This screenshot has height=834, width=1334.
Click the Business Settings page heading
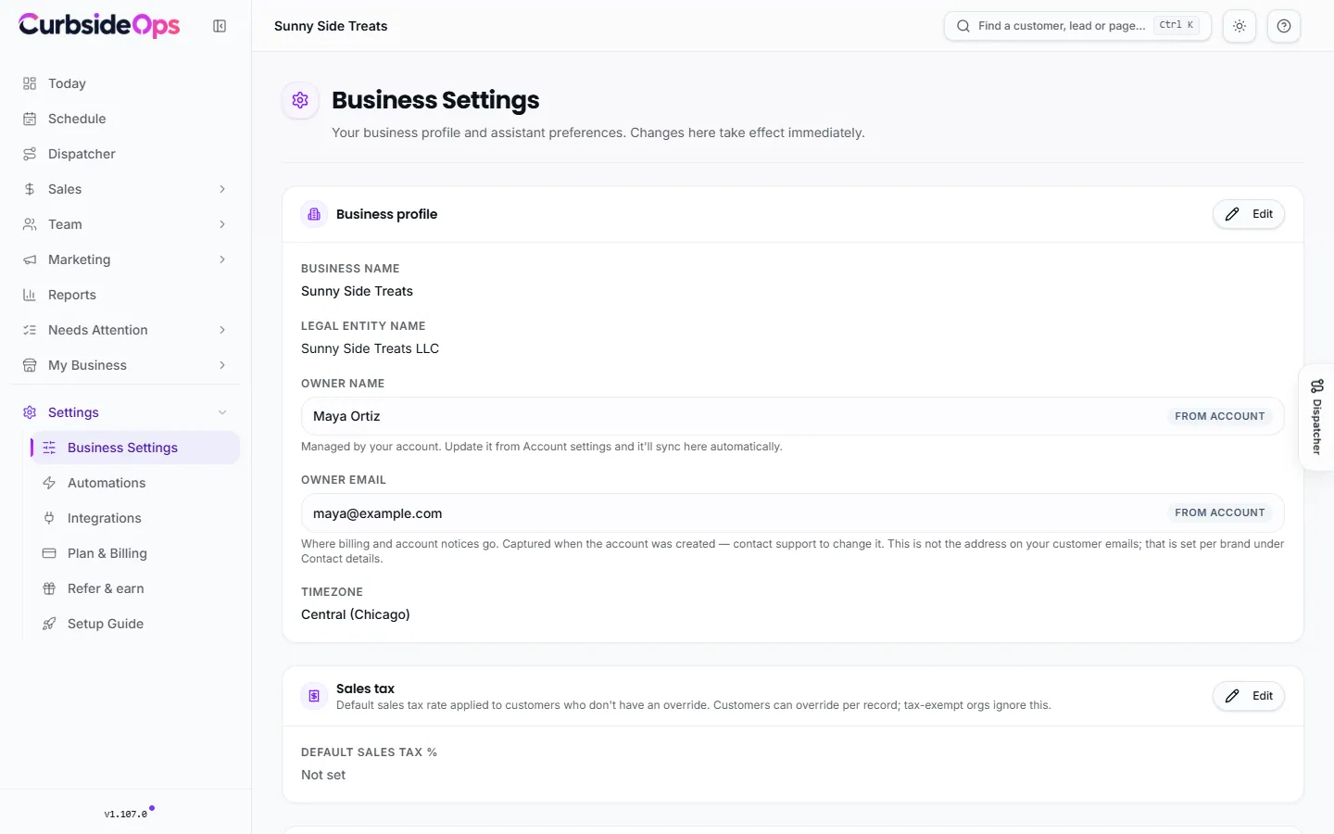point(435,100)
